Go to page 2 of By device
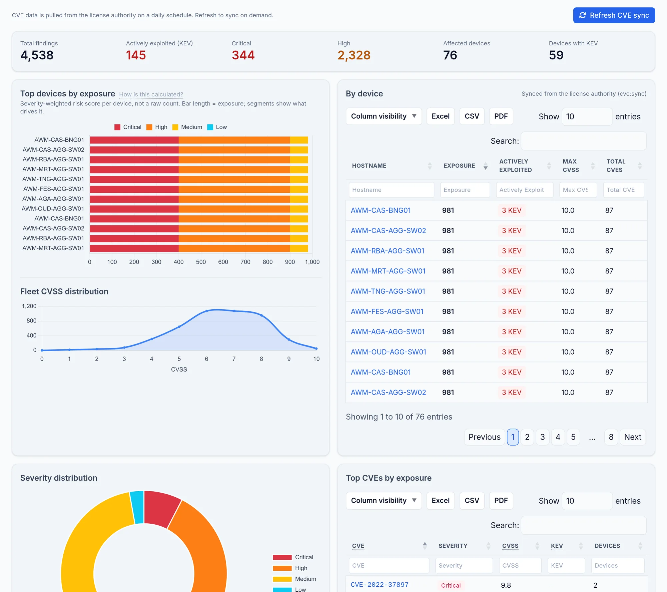The height and width of the screenshot is (592, 667). (527, 437)
